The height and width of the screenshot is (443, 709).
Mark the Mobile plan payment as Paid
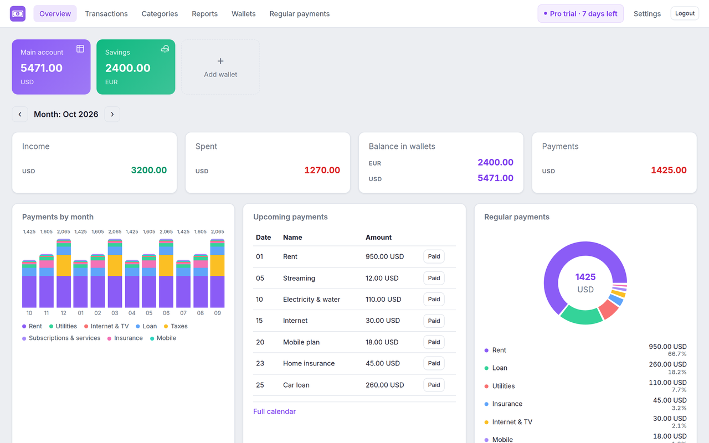coord(434,342)
